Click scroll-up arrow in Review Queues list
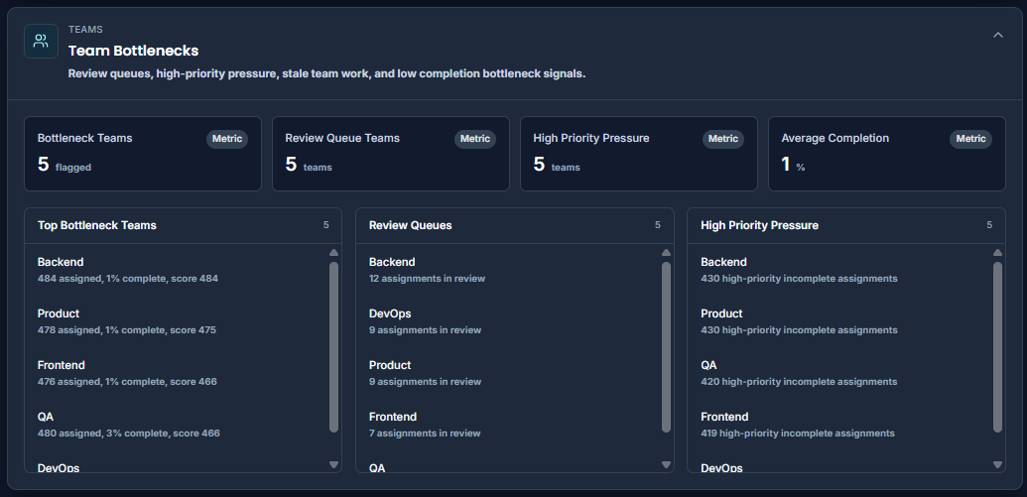1027x497 pixels. pos(666,253)
